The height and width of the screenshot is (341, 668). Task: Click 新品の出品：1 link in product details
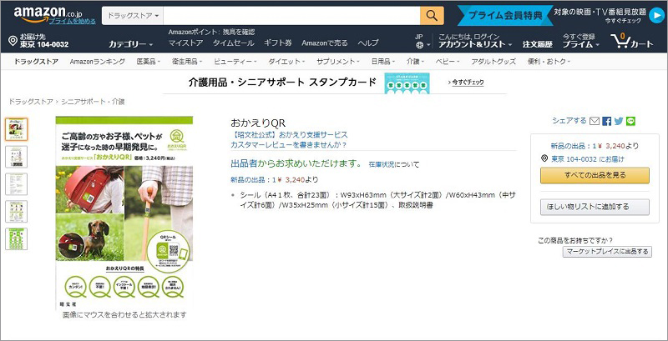tap(254, 179)
